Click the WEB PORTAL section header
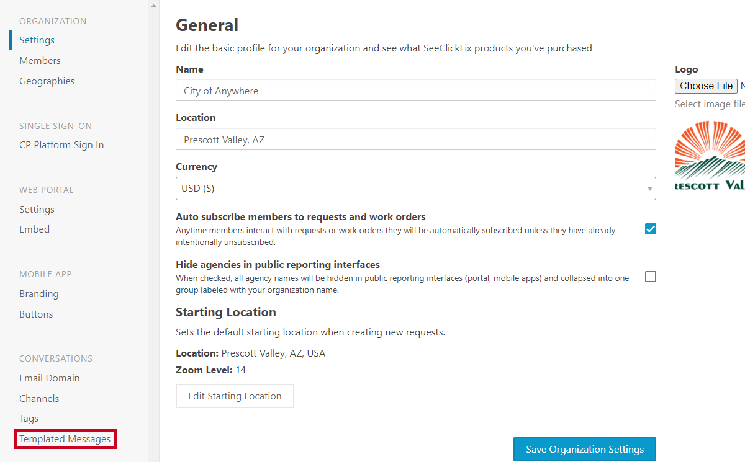Image resolution: width=745 pixels, height=462 pixels. [47, 190]
